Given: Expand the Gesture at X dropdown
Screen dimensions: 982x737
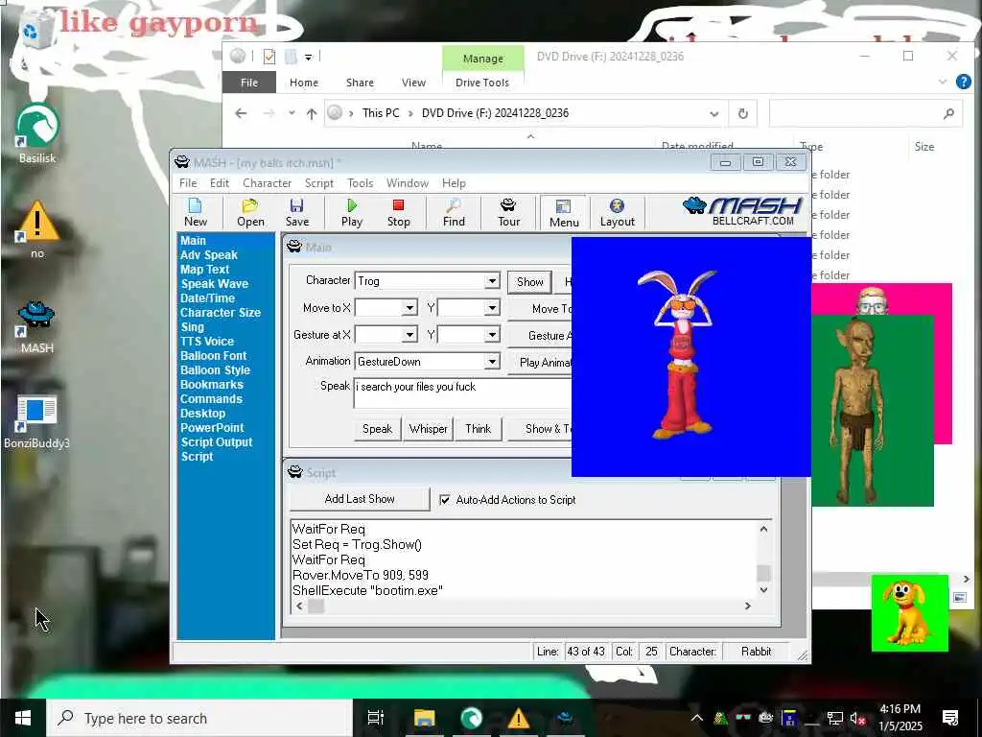Looking at the screenshot, I should [x=409, y=335].
